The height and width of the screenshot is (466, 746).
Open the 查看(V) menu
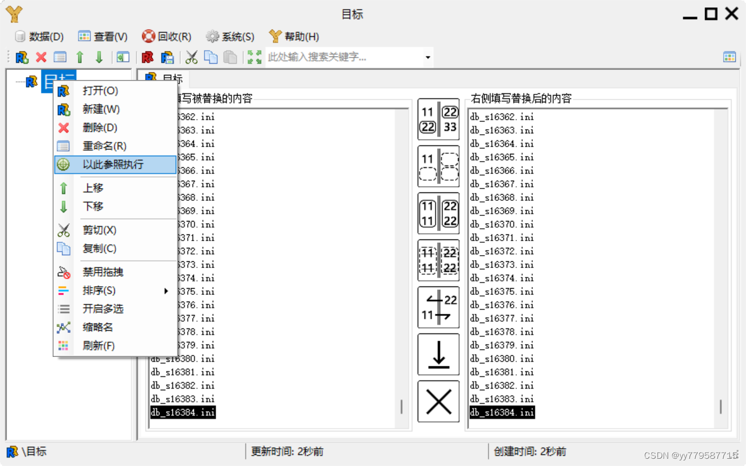point(103,37)
